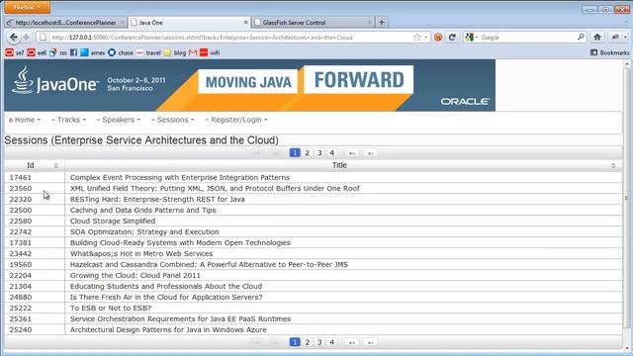The height and width of the screenshot is (356, 633).
Task: Select row 'RESTing Hard: Enterprise-Strength REST for Java'
Action: (x=314, y=200)
